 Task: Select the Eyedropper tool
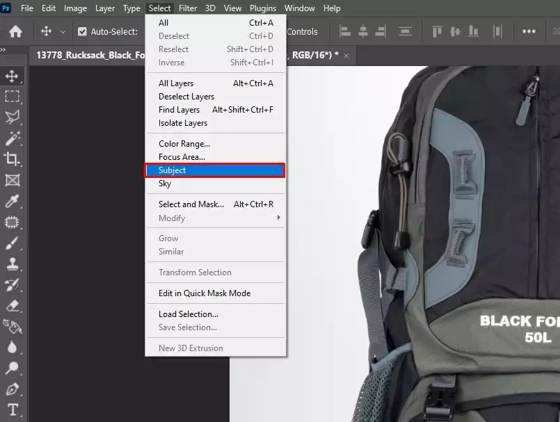[x=12, y=202]
